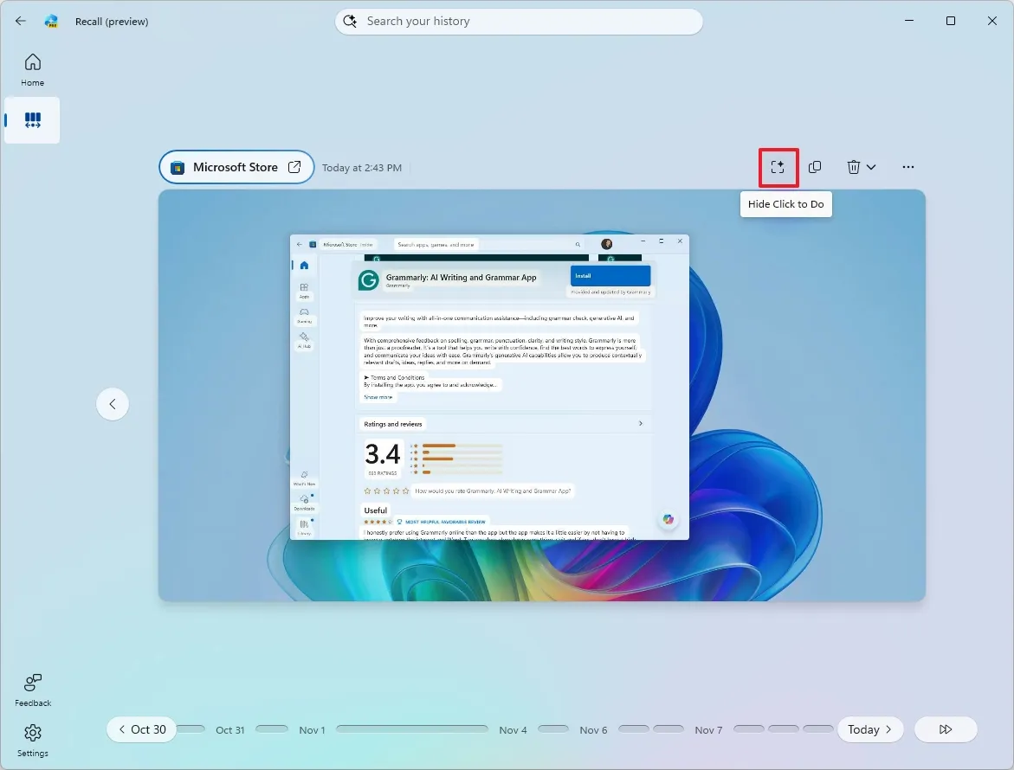The width and height of the screenshot is (1014, 770).
Task: Advance to newer snapshots with Today chevron
Action: tap(888, 729)
